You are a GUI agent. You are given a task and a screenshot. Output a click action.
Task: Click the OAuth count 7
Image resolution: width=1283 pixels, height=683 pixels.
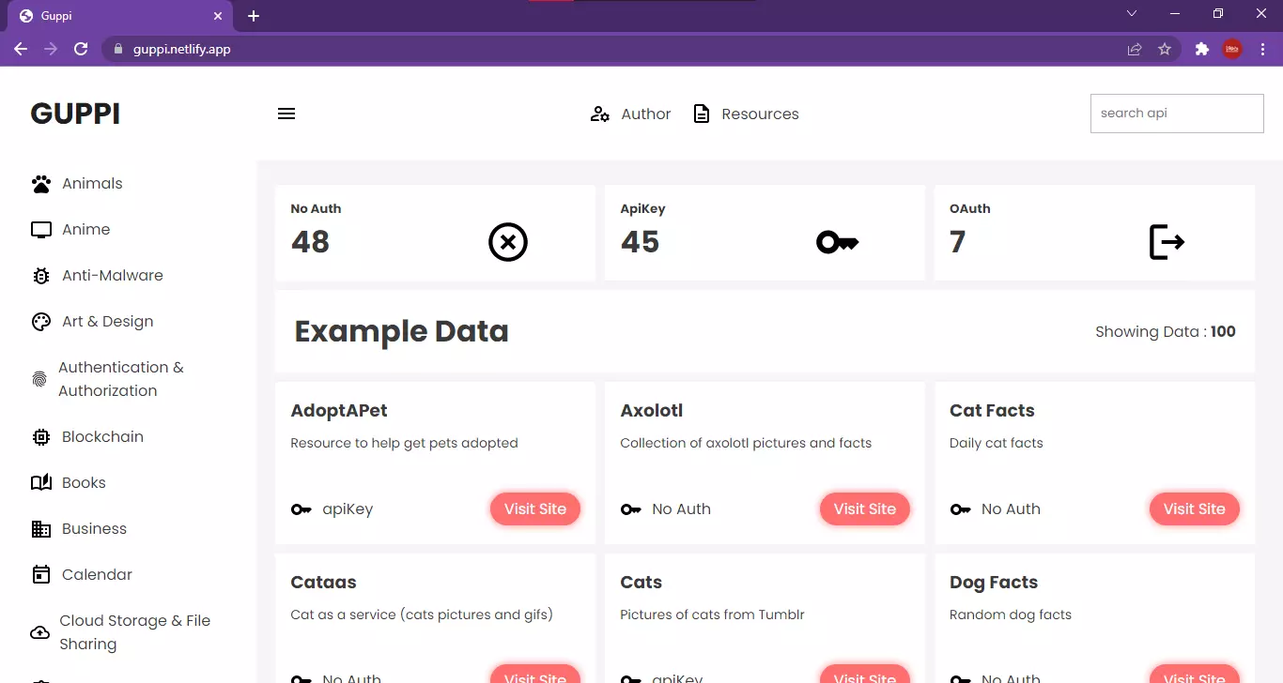957,242
